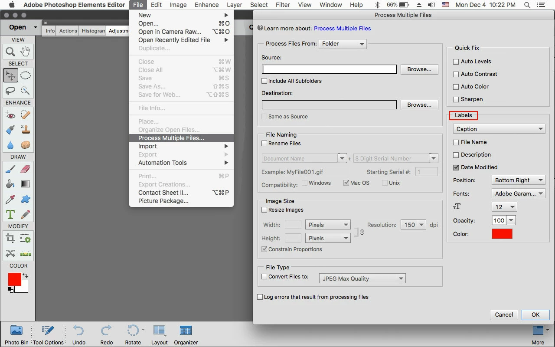The image size is (555, 347).
Task: Open the JPEG Max Quality dropdown
Action: pos(362,278)
